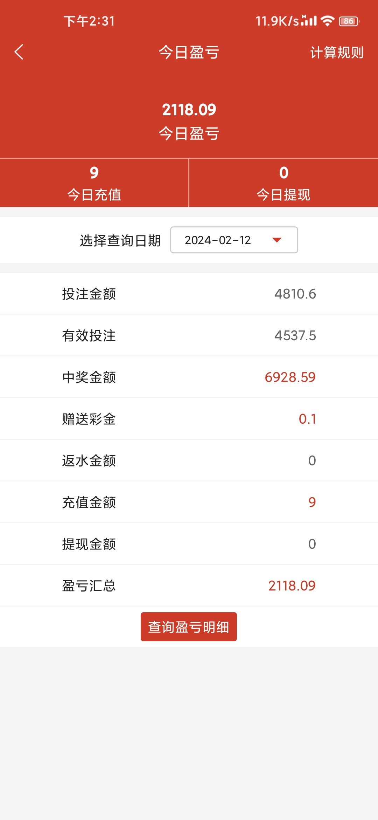378x820 pixels.
Task: Tap the 下午2:31 clock in status bar
Action: coord(89,21)
